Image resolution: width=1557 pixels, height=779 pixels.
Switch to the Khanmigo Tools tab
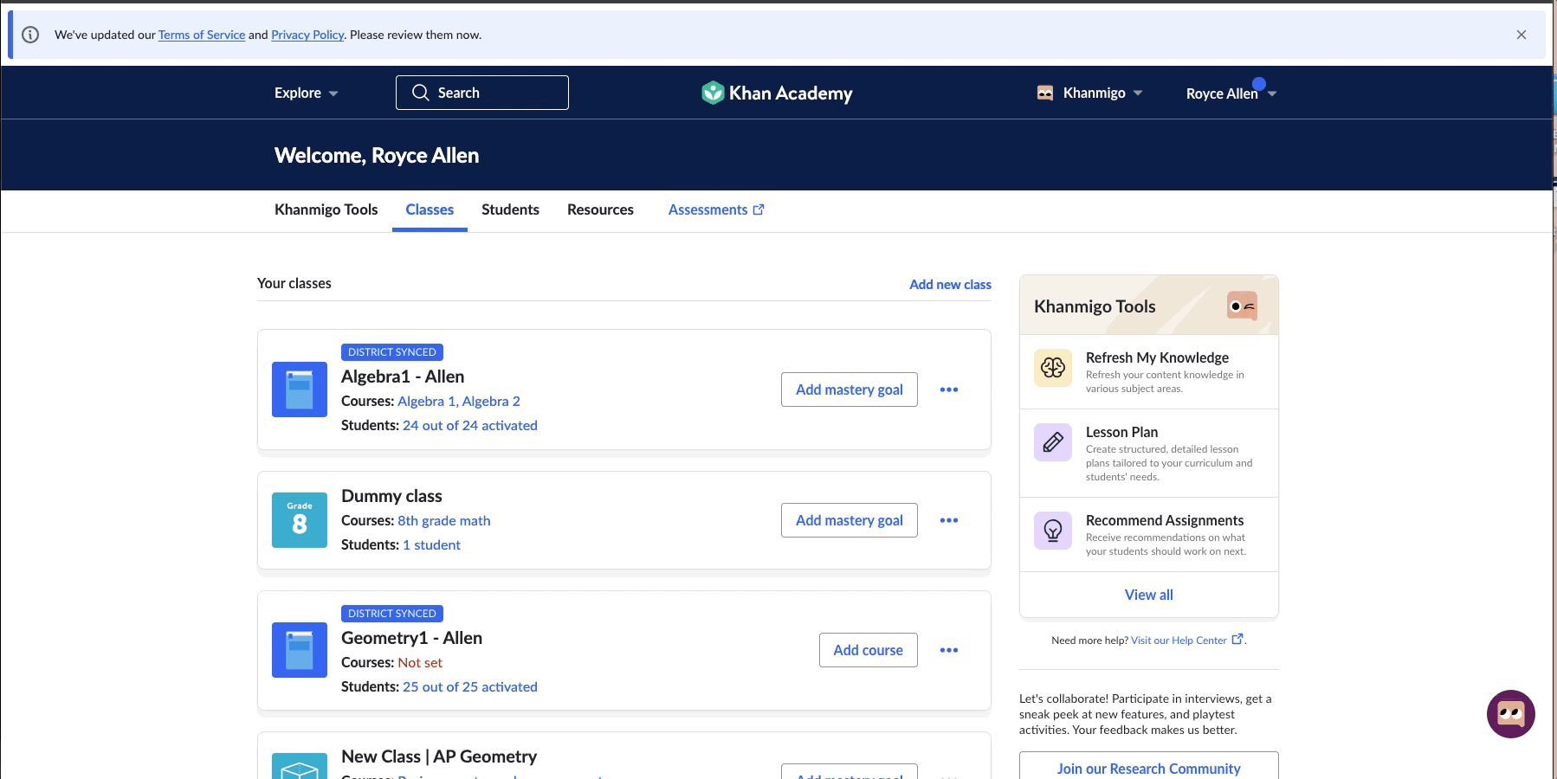pyautogui.click(x=326, y=209)
